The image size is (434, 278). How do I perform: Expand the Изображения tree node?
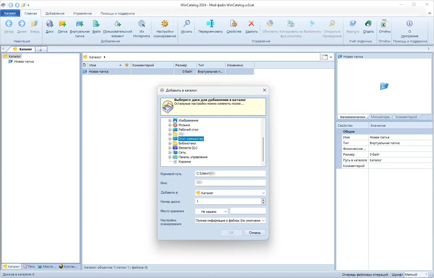coord(170,120)
